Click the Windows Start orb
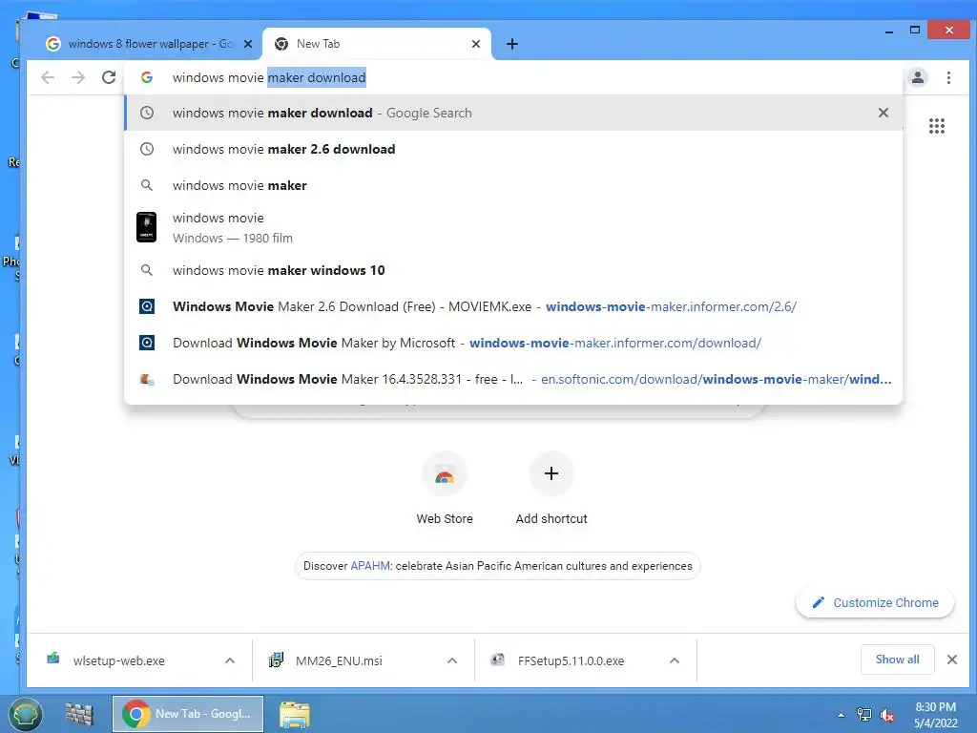 25,714
